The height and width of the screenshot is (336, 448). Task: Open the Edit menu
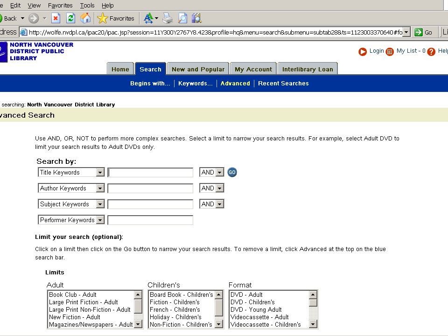(15, 6)
